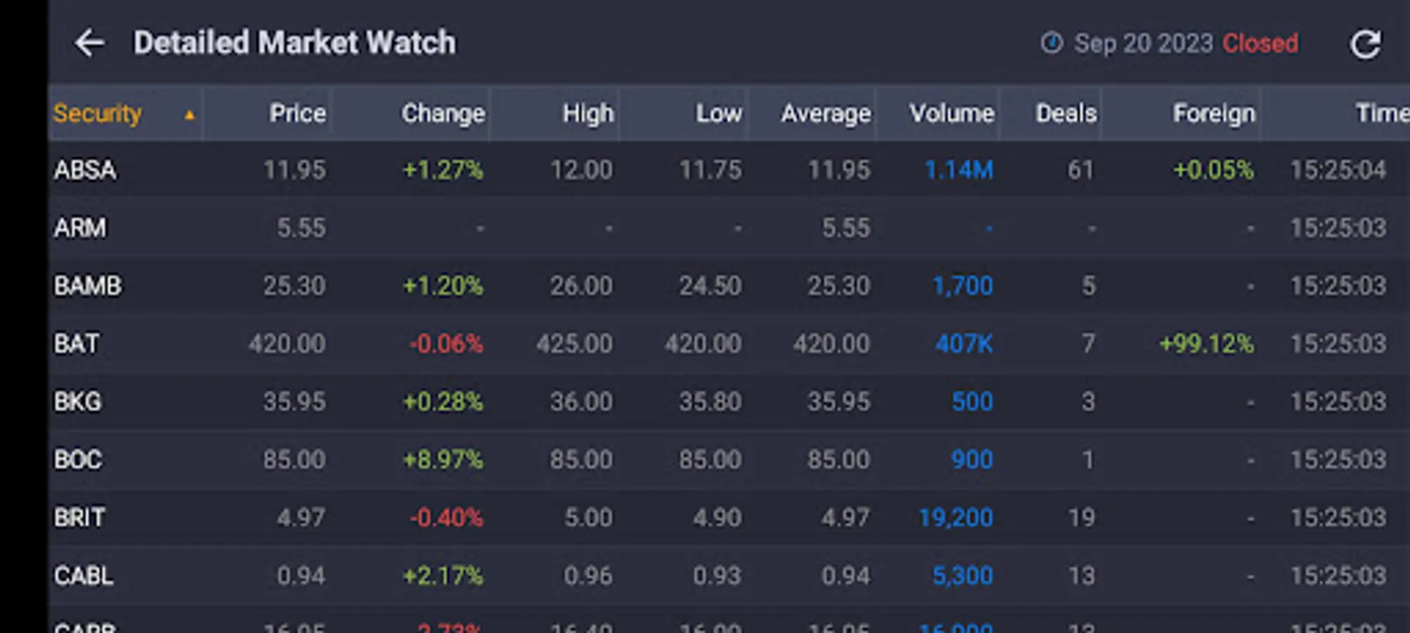Select the BOC row
The image size is (1410, 633).
(78, 460)
